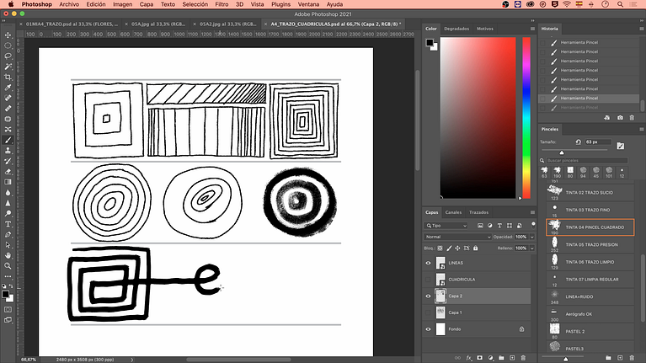
Task: Select the Eraser tool
Action: 8,172
